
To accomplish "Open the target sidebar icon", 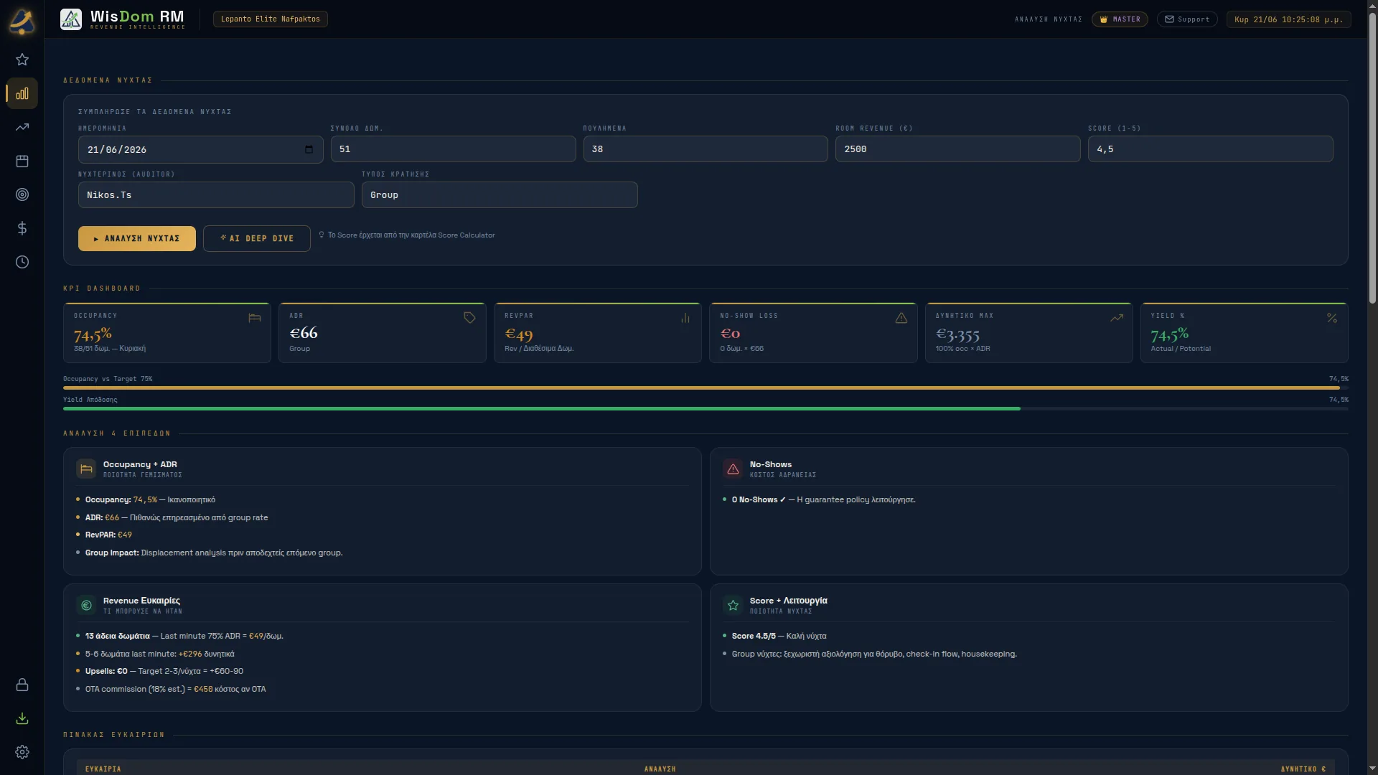I will click(22, 194).
